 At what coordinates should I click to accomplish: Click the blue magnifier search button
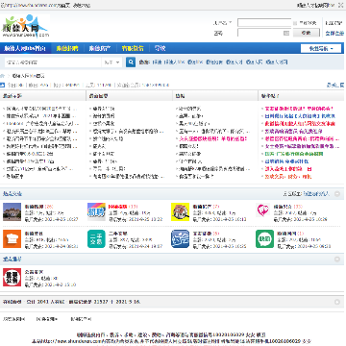[x=131, y=62]
